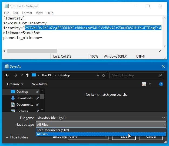Click Notepad horizontal scrollbar thumb
Viewport: 169px width, 146px height.
point(32,51)
